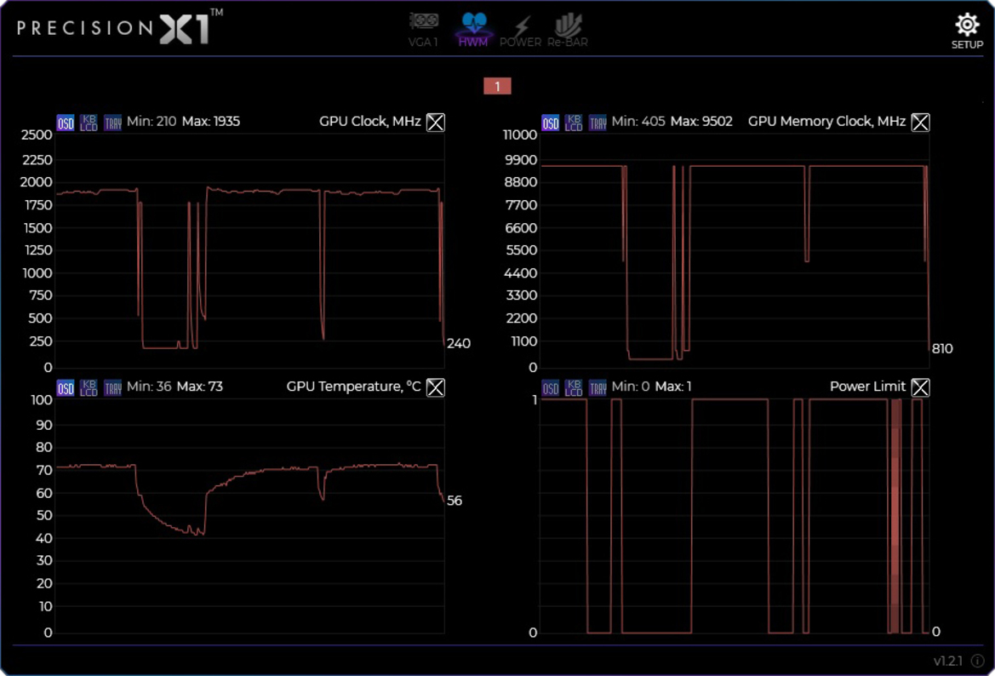Click the Temperature Min: 36 value

(148, 387)
